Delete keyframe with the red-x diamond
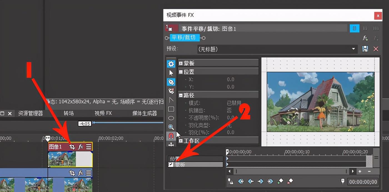Image resolution: width=389 pixels, height=192 pixels. [x=290, y=181]
